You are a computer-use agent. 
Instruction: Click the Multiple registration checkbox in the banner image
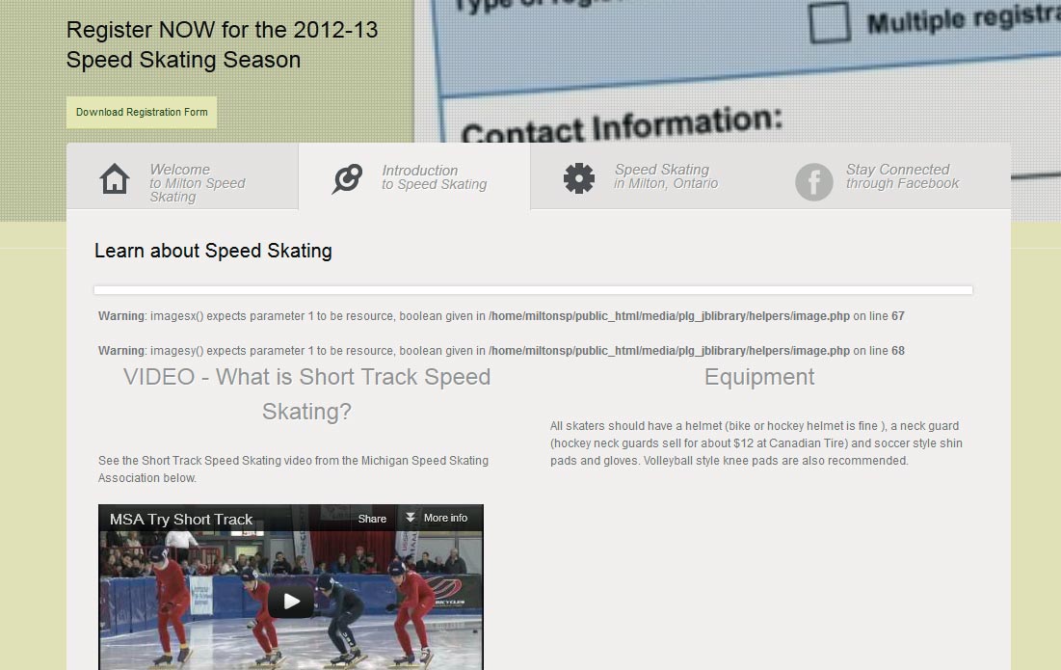(x=829, y=21)
